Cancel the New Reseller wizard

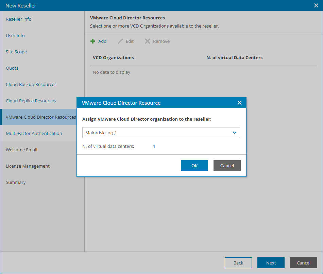pos(303,263)
